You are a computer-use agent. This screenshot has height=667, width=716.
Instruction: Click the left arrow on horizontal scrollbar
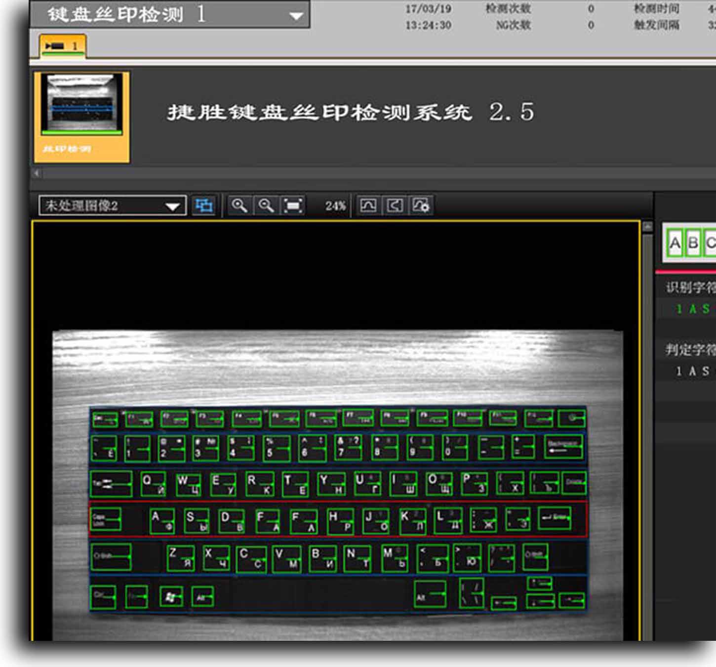[37, 173]
